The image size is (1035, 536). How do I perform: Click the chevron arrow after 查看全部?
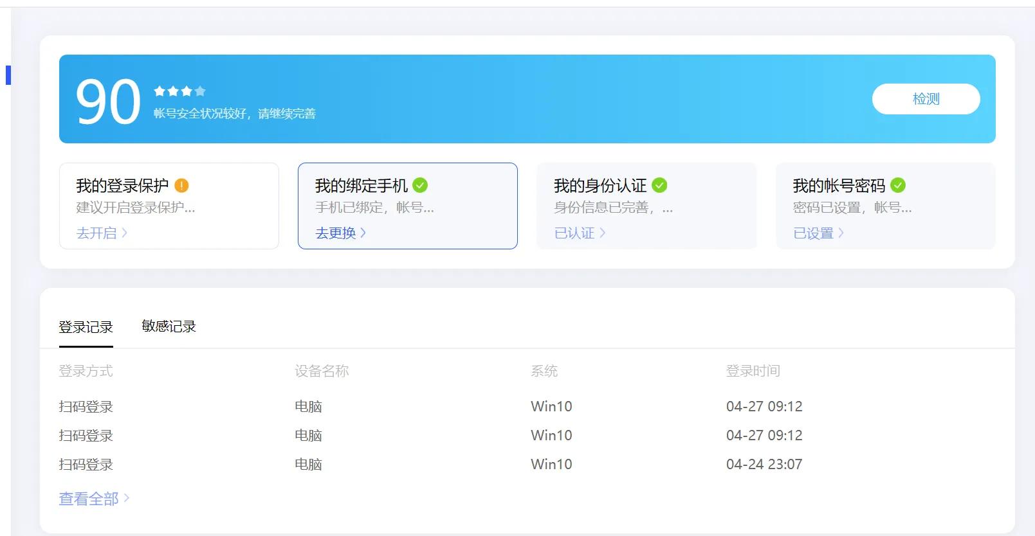127,498
